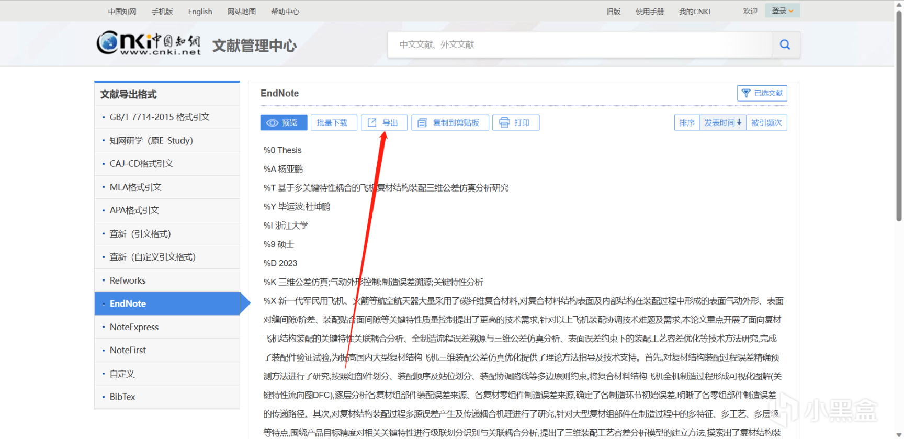Viewport: 904px width, 439px height.
Task: Click the 排序 label button
Action: [687, 122]
